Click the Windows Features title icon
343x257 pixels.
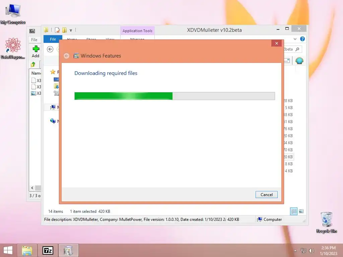coord(76,56)
